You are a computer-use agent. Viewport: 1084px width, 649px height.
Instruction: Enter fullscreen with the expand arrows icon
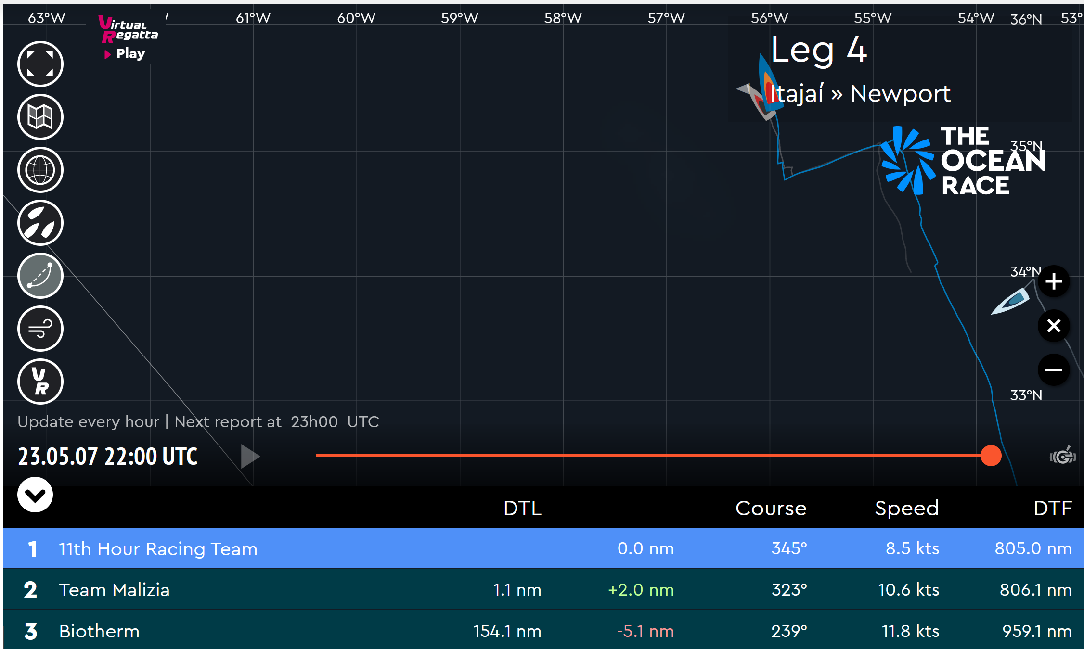coord(40,64)
